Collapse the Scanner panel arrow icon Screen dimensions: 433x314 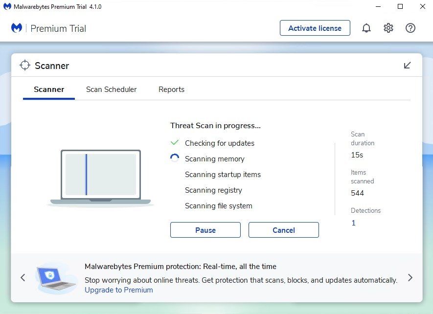pyautogui.click(x=407, y=66)
